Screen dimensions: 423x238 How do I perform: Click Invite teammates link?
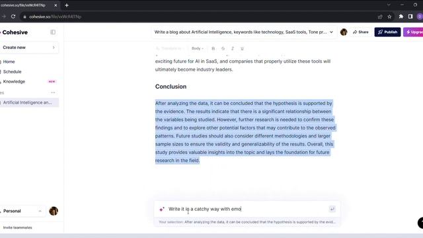click(x=18, y=227)
